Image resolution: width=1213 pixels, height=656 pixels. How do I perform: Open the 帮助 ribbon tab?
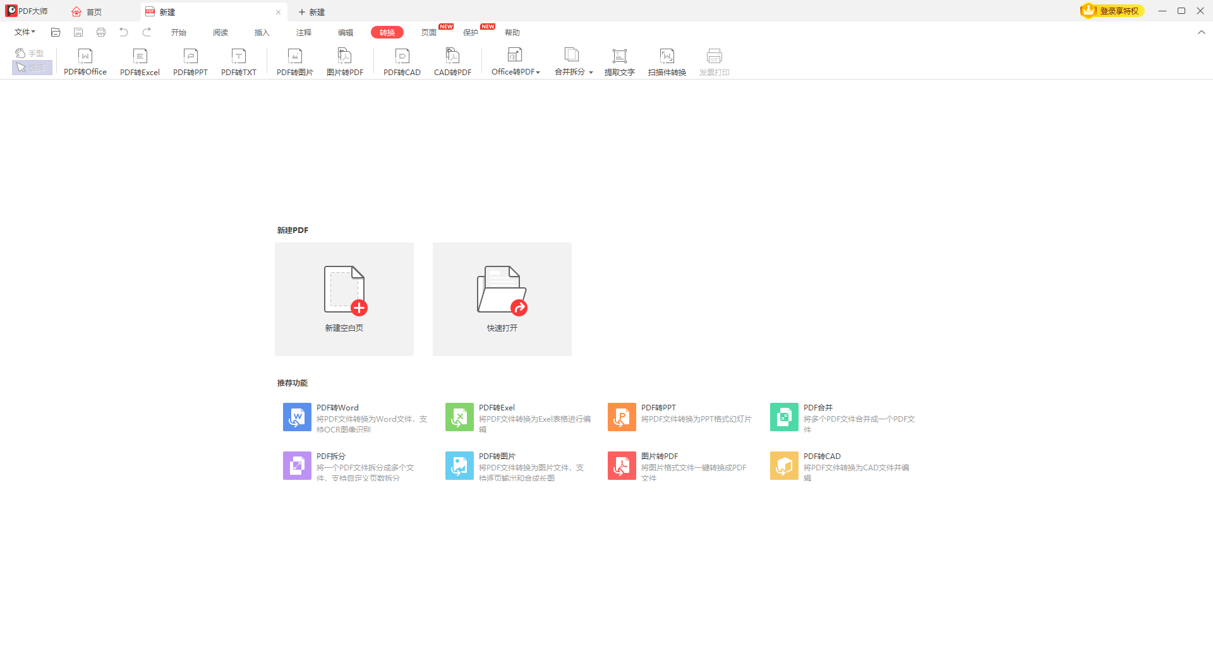point(512,32)
